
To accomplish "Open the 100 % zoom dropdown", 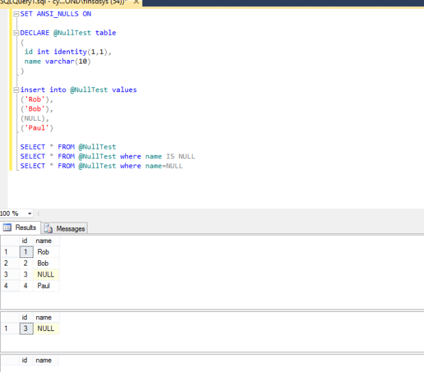I will [28, 214].
